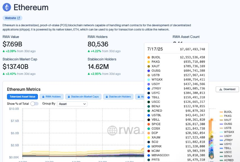Hide the PAXG series via legend
Viewport: 240px width, 162px height.
tap(227, 116)
